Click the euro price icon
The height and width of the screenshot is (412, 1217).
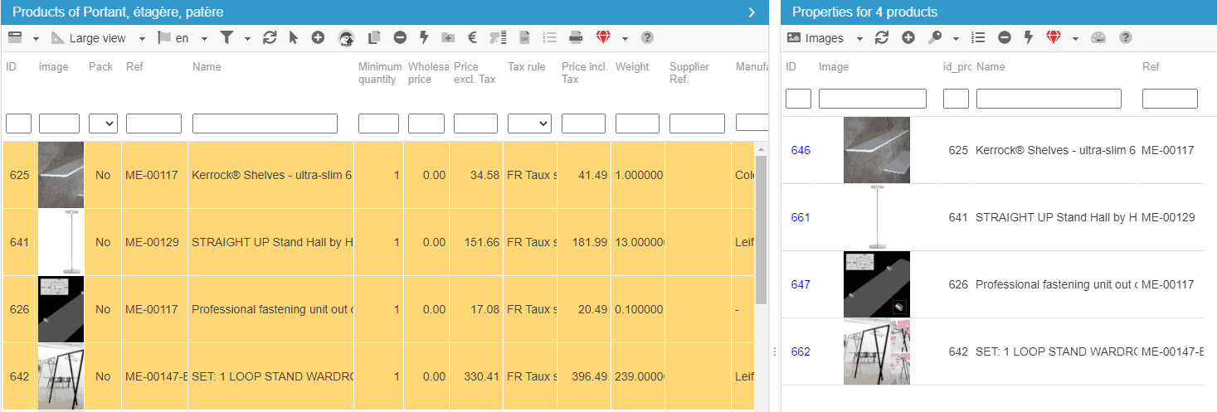[x=472, y=38]
